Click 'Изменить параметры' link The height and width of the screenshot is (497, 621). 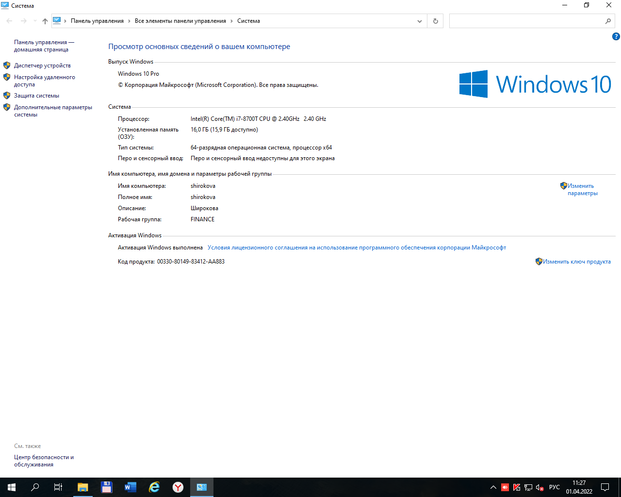[582, 189]
